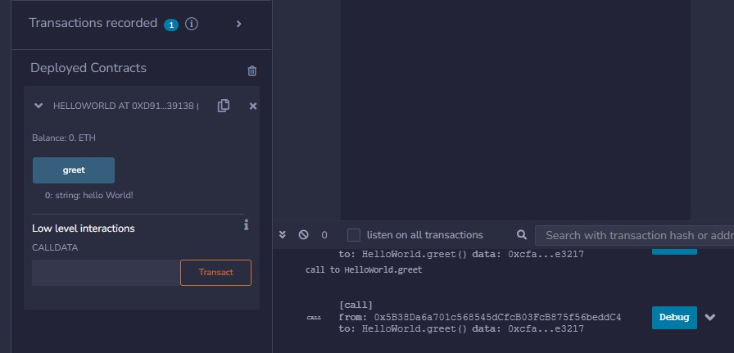Open the Low level interactions info icon
The image size is (734, 353).
pyautogui.click(x=246, y=225)
